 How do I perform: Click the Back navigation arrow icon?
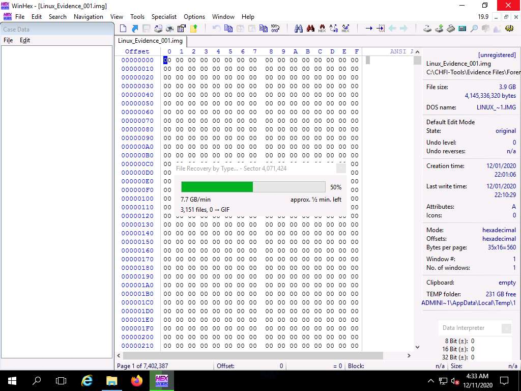(x=392, y=29)
